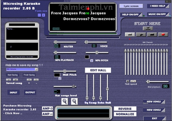Click the Midi speed right arrow button
The width and height of the screenshot is (172, 121).
point(135,81)
